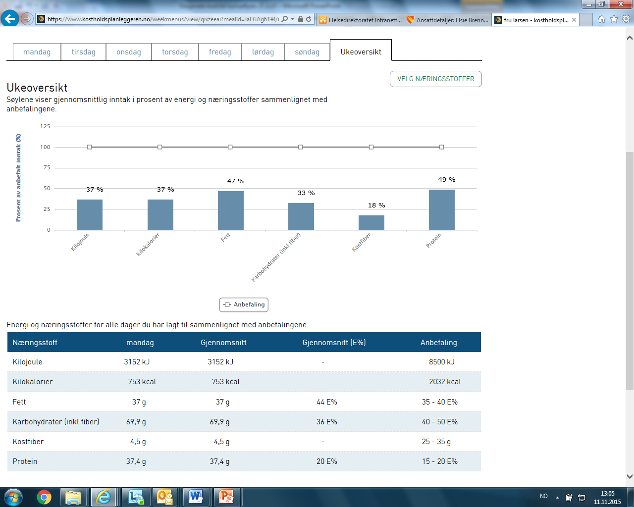Click the Karbohydrater (inkl fiber) table row label
Image resolution: width=634 pixels, height=507 pixels.
(x=56, y=422)
